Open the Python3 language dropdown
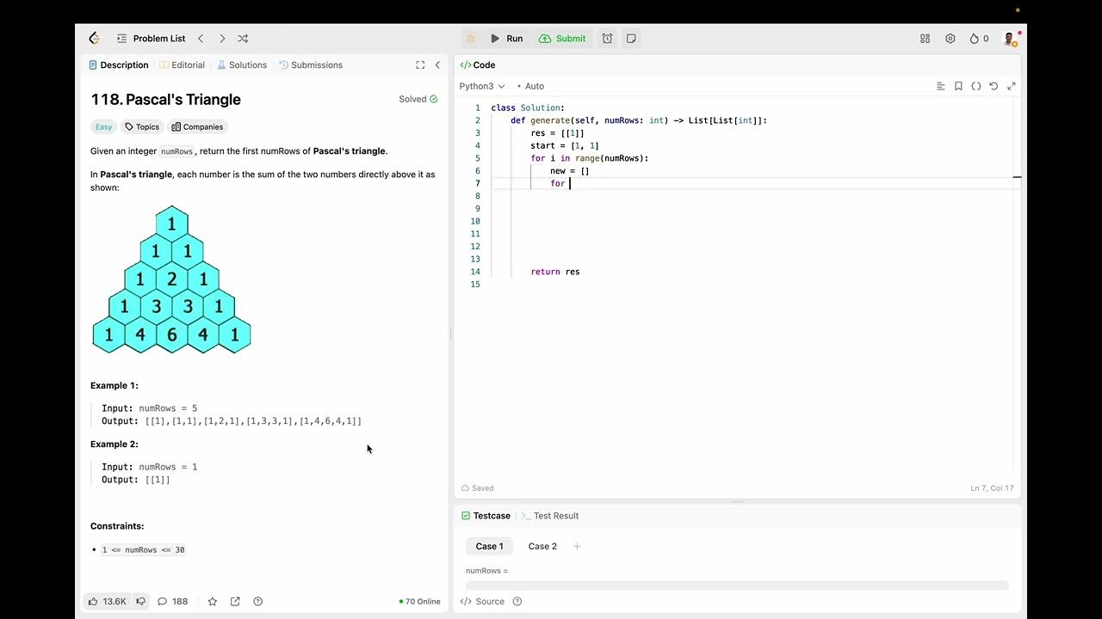1102x619 pixels. click(x=482, y=86)
